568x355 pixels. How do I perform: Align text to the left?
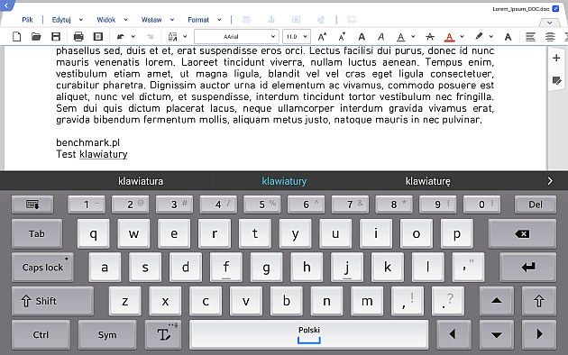[x=530, y=37]
